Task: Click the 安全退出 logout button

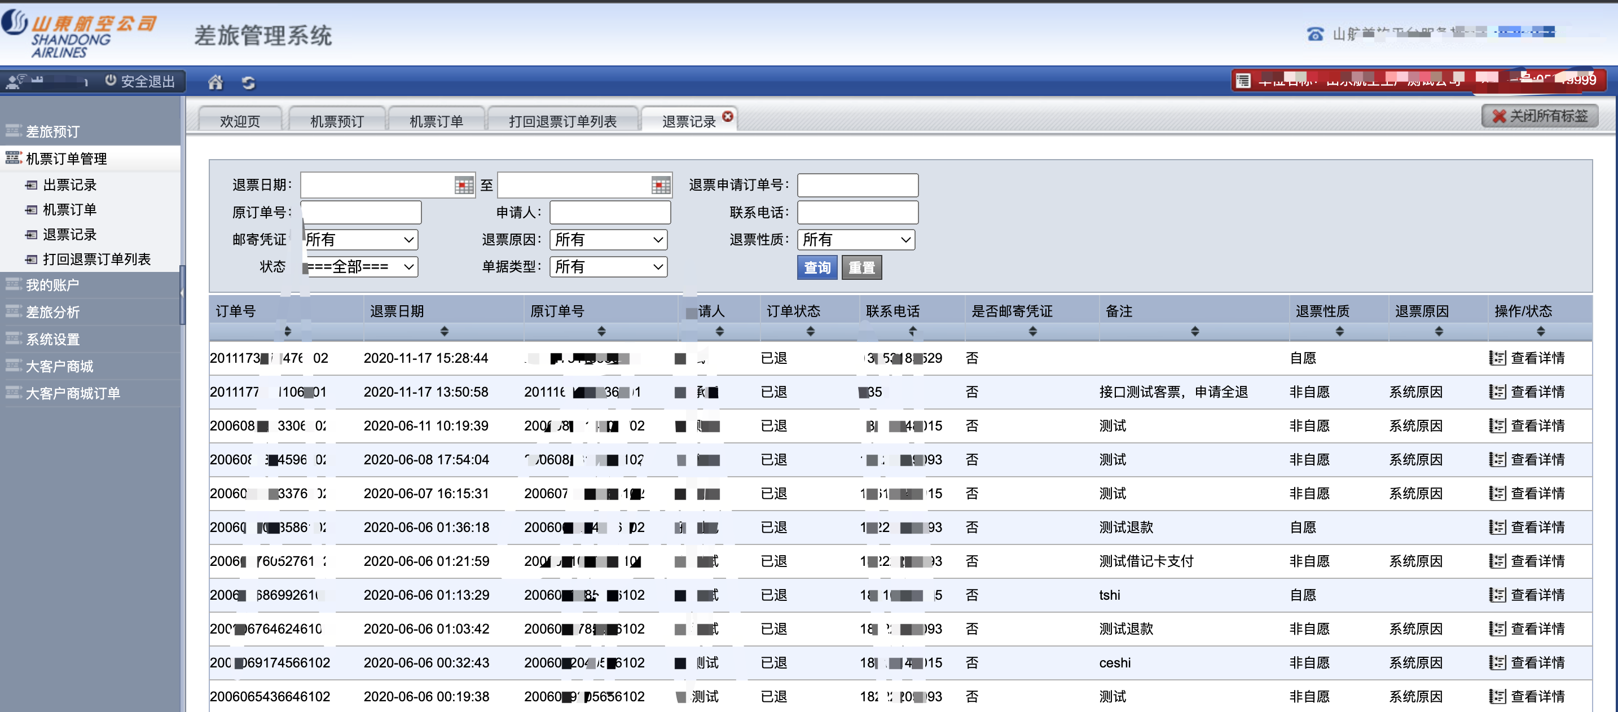Action: 140,82
